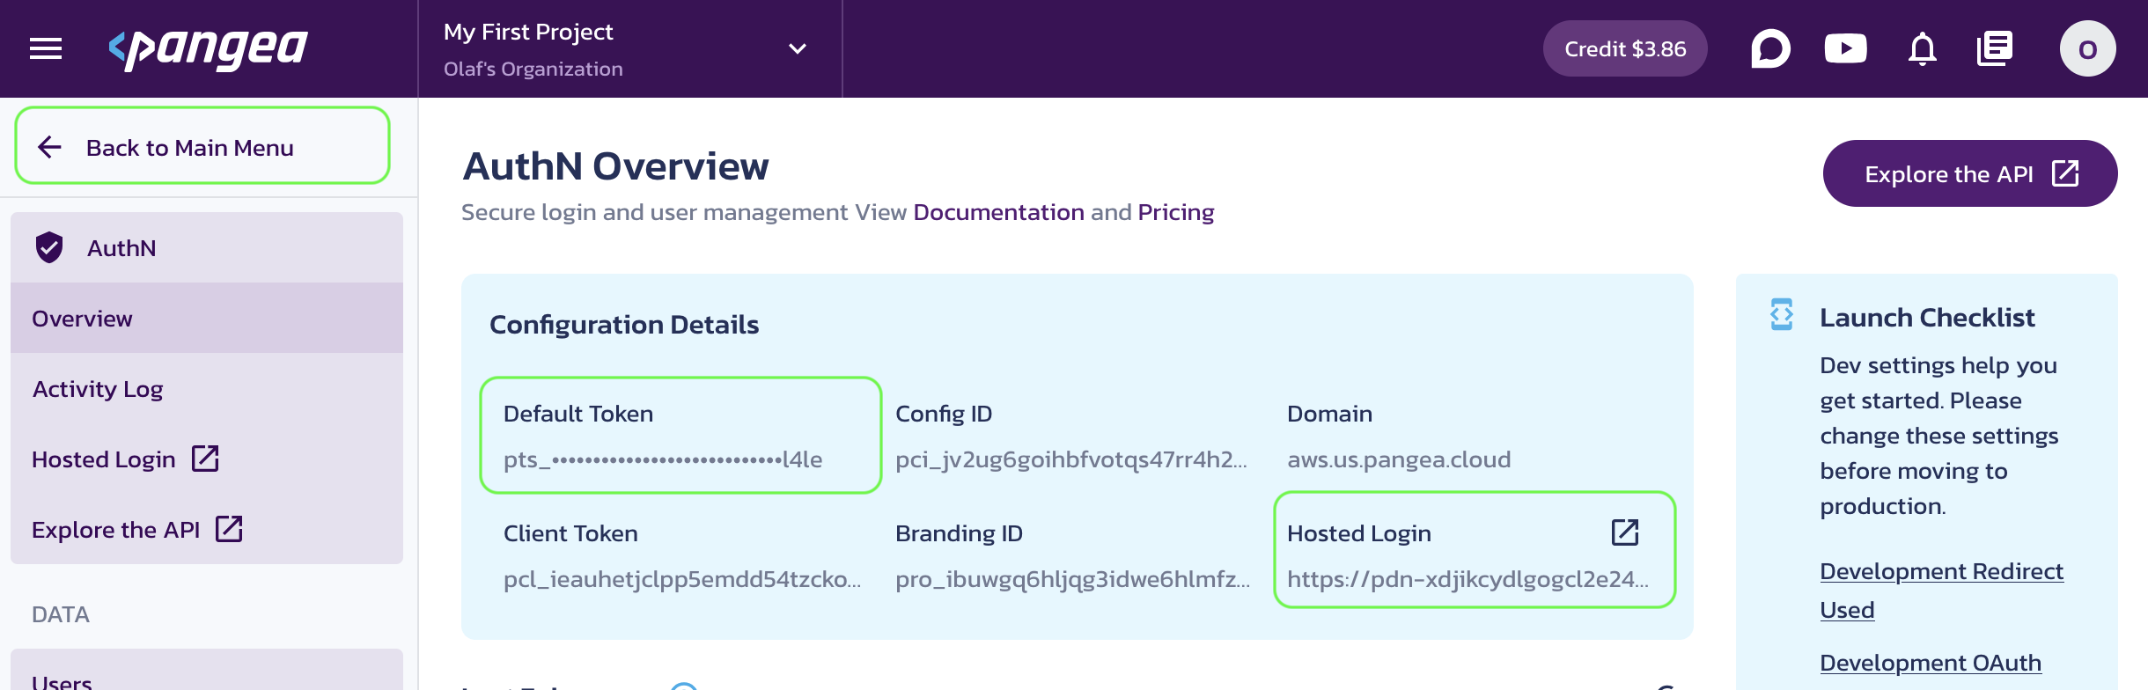Click the AuthN Overview page title
The image size is (2148, 690).
(615, 166)
